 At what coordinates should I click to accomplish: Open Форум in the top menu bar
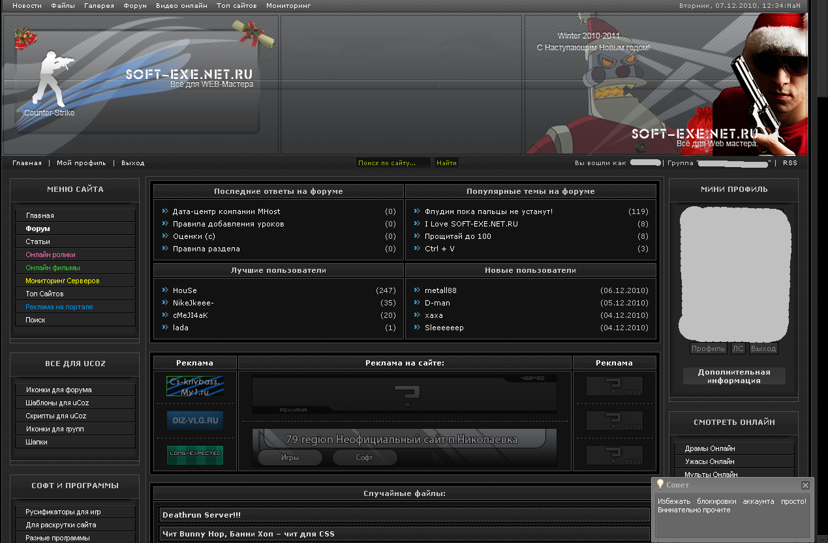coord(135,5)
